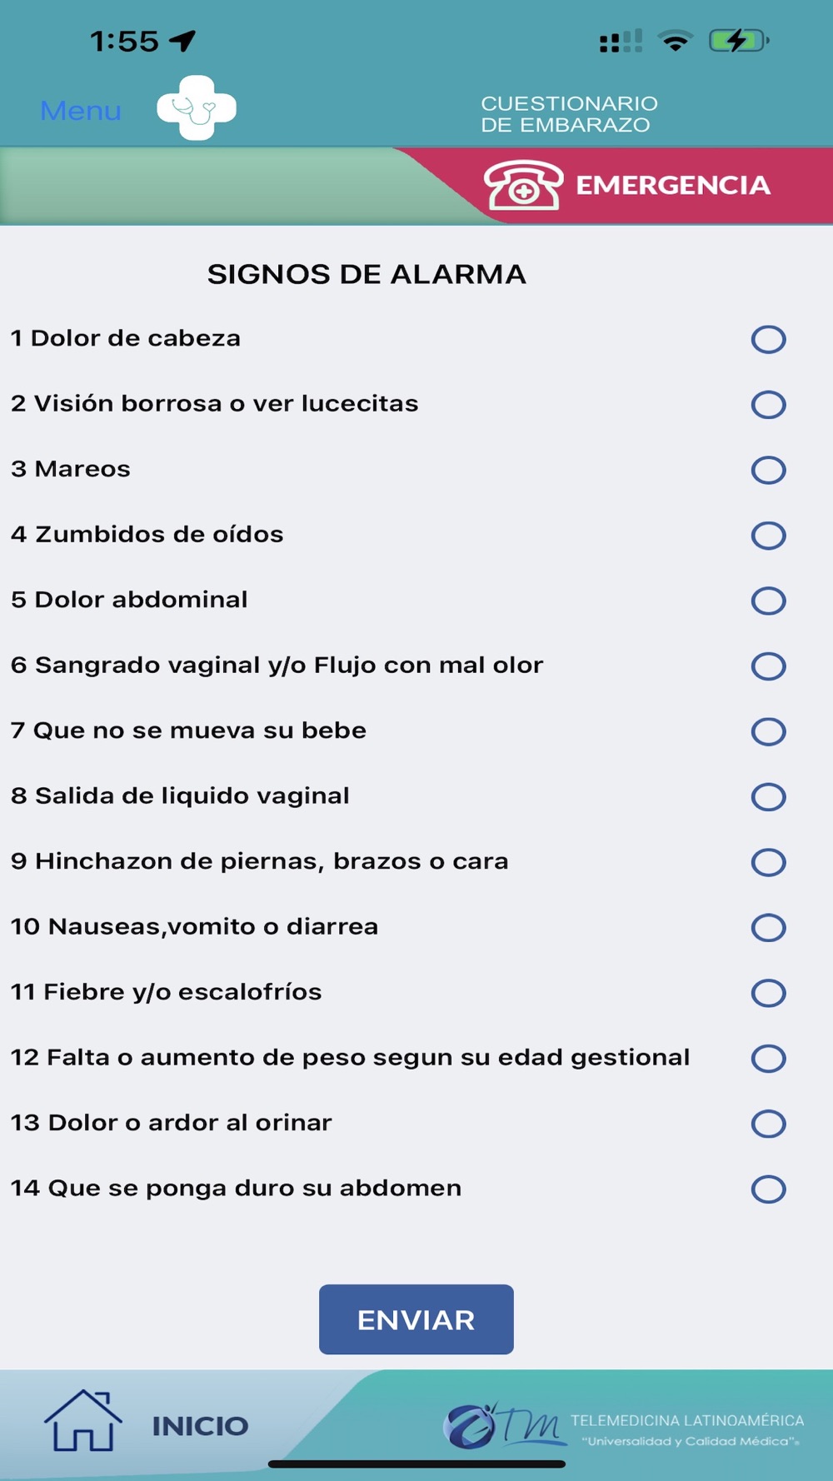The height and width of the screenshot is (1481, 833).
Task: Tap the stethoscope cross logo icon
Action: tap(197, 108)
